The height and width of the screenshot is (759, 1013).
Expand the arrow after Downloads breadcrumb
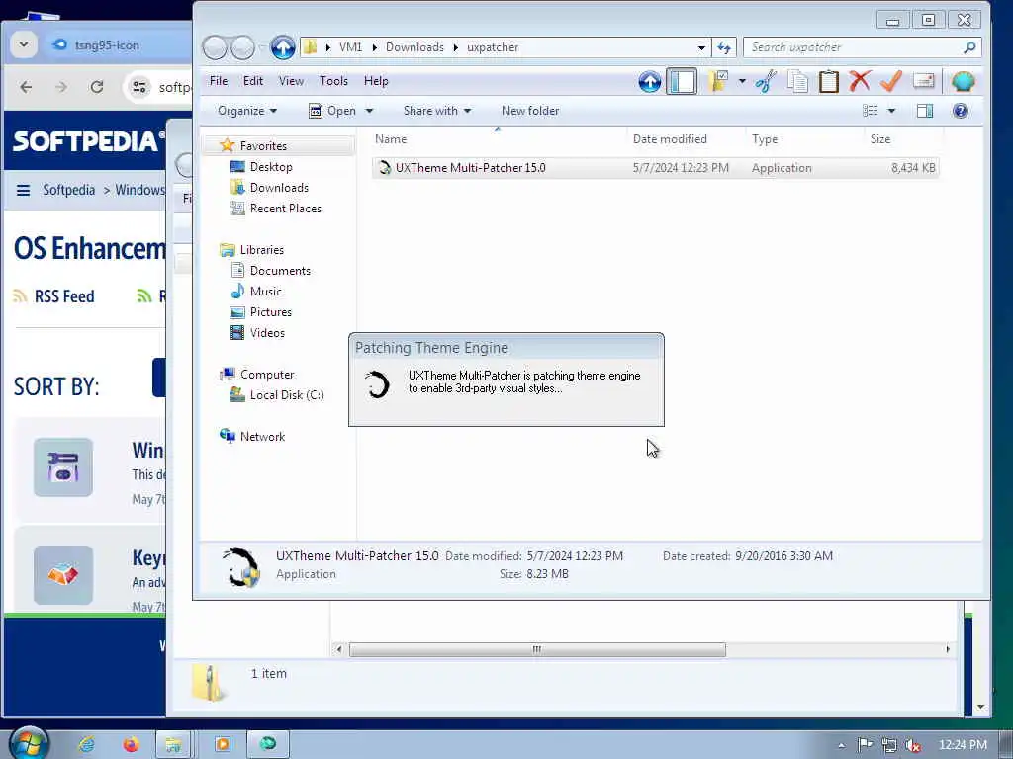pos(455,47)
